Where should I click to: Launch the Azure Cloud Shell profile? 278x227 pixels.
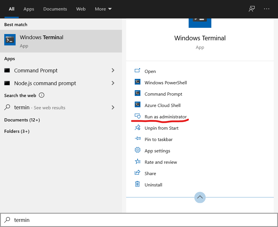click(x=162, y=105)
